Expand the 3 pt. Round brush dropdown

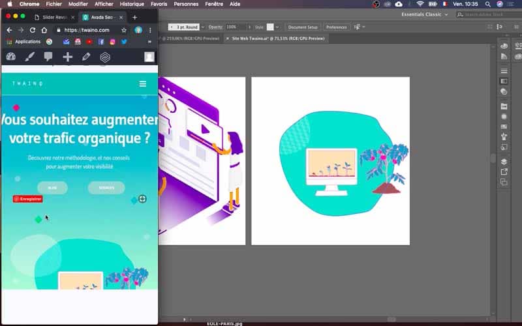(203, 27)
